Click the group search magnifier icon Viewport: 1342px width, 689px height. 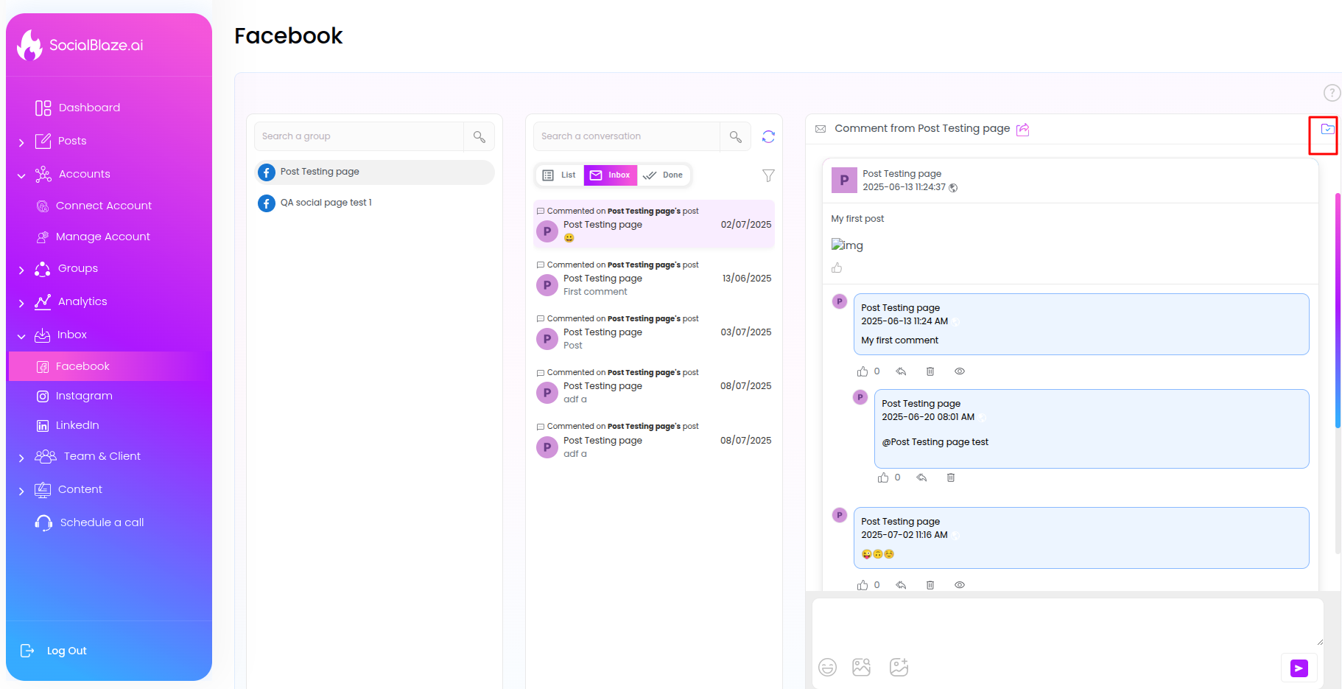point(479,136)
